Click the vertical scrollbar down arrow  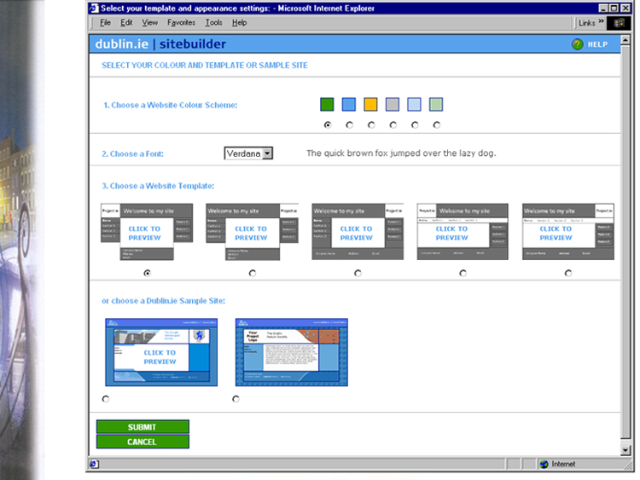(626, 448)
